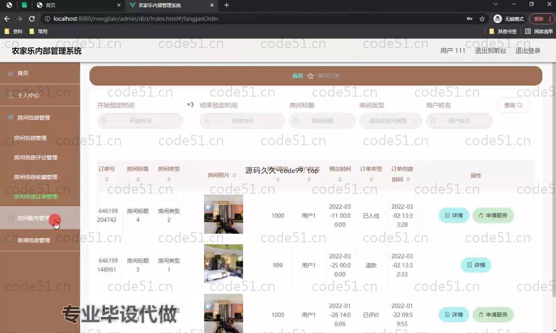Open the 其他书签 folder
The width and height of the screenshot is (556, 333).
pos(503,31)
